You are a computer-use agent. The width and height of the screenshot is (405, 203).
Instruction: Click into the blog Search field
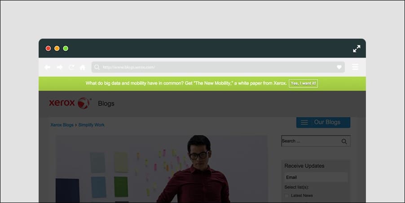pyautogui.click(x=310, y=141)
